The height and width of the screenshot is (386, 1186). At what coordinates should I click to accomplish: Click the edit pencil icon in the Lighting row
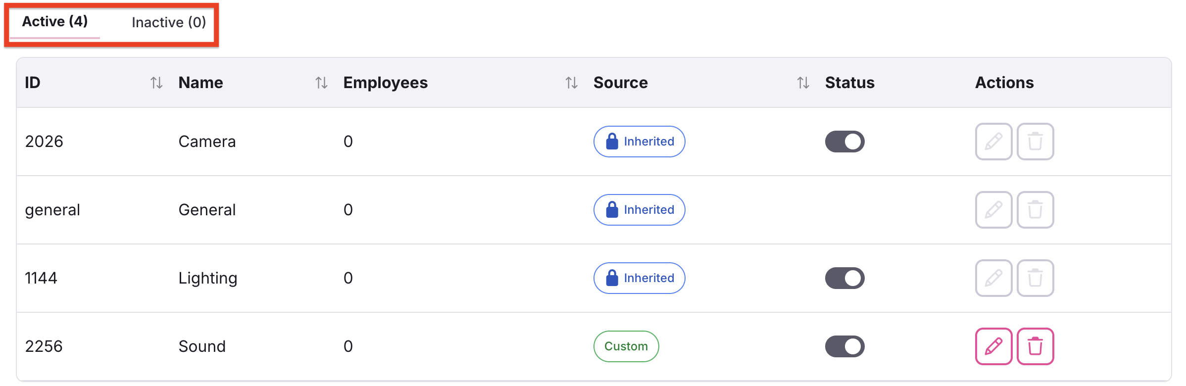click(x=993, y=278)
